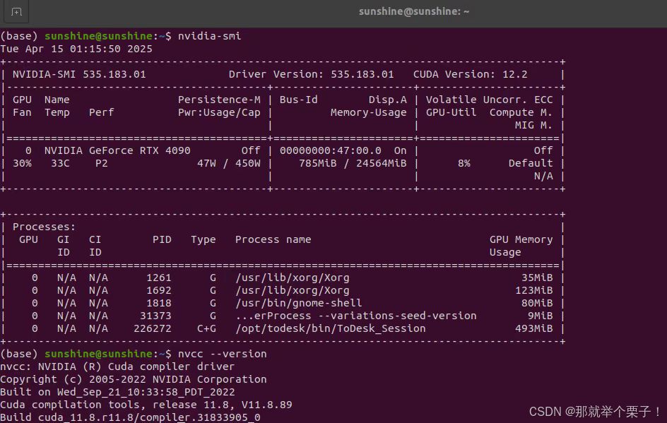
Task: Click the GPU-Util header
Action: (451, 113)
